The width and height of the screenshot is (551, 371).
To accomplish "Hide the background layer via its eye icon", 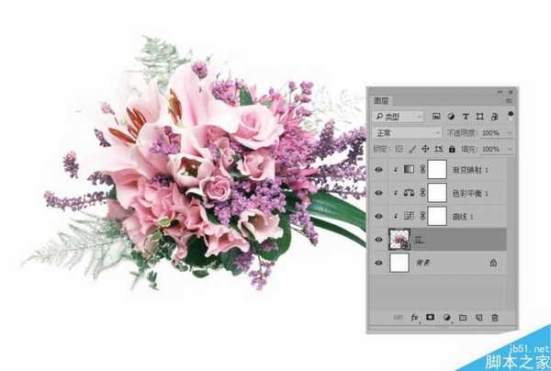I will point(378,263).
